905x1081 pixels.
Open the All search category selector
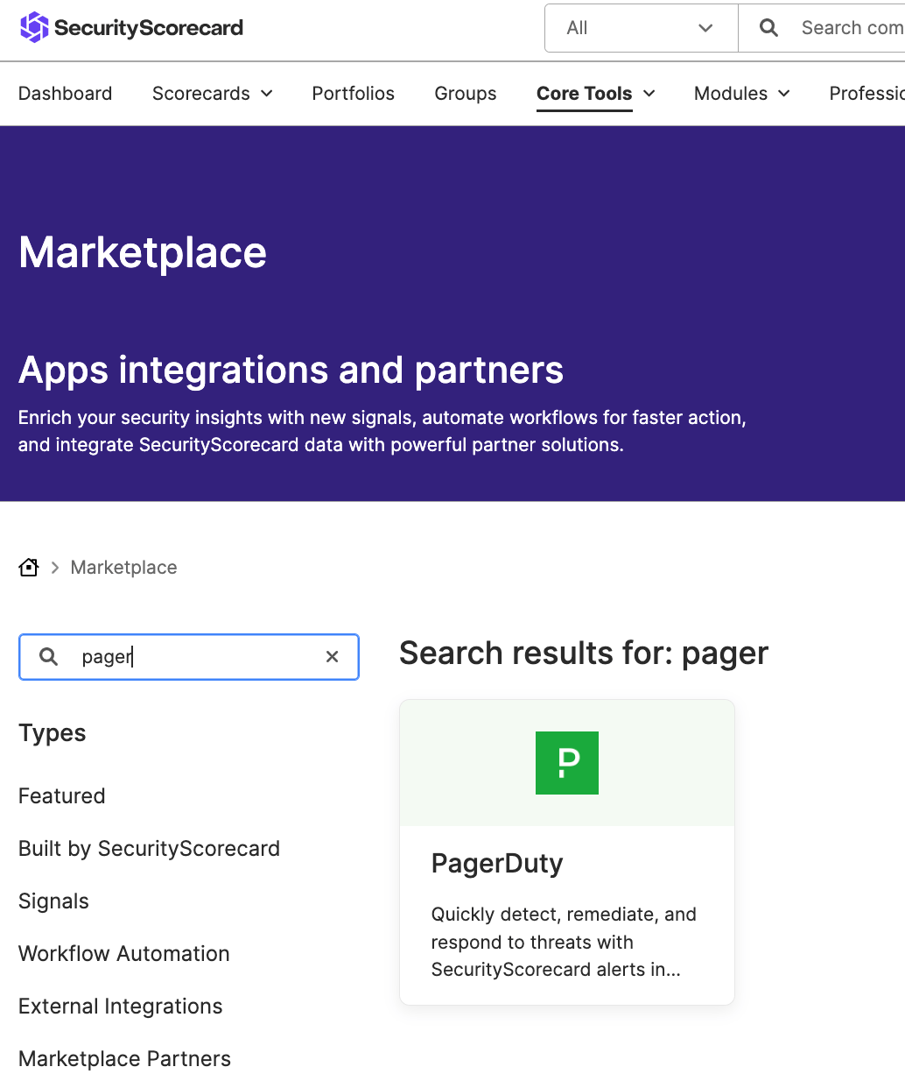[x=640, y=27]
